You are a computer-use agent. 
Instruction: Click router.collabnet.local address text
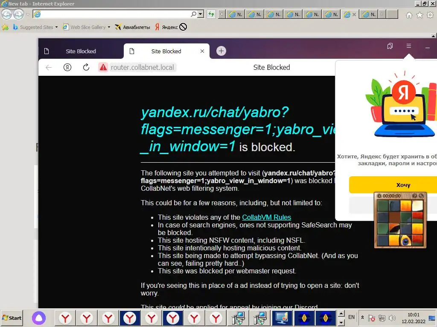point(142,67)
